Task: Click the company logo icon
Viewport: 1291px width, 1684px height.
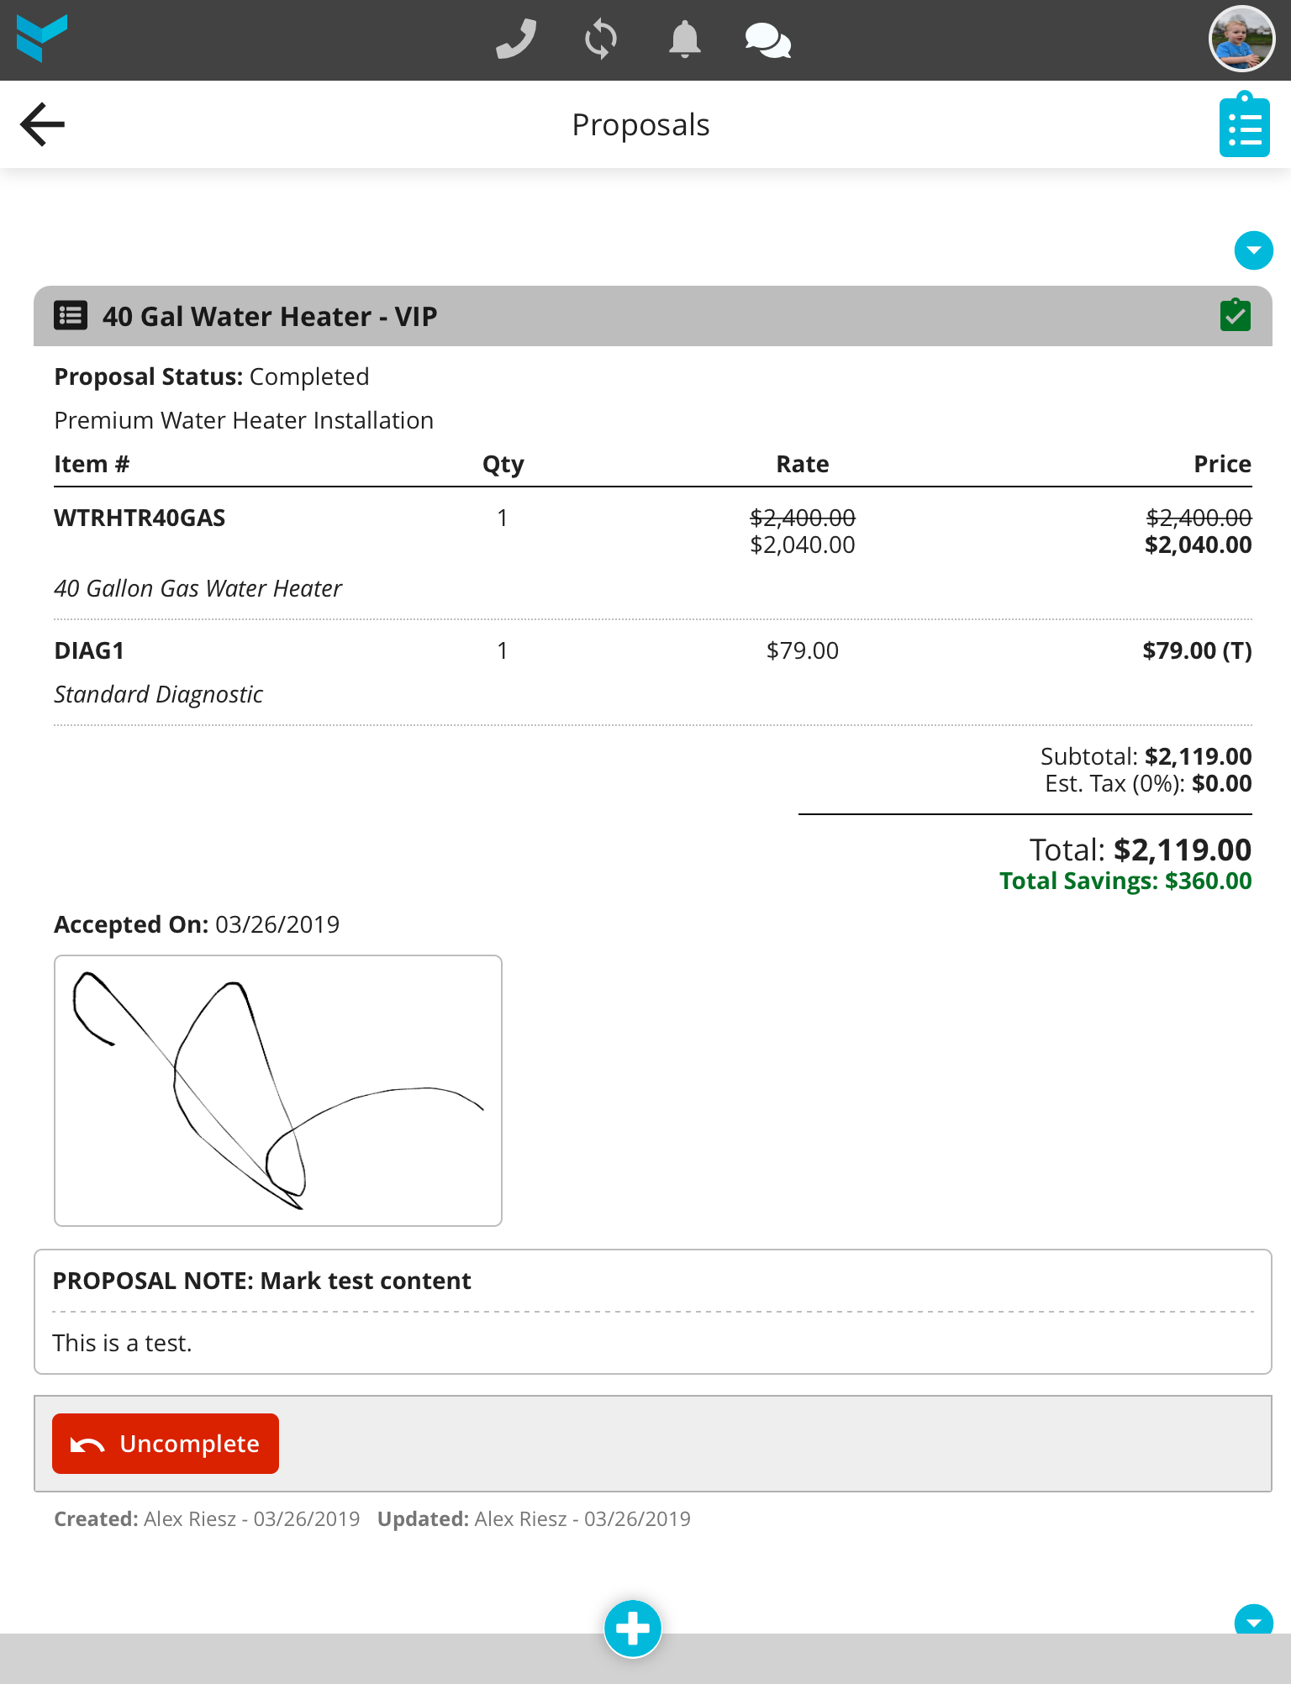Action: (x=42, y=38)
